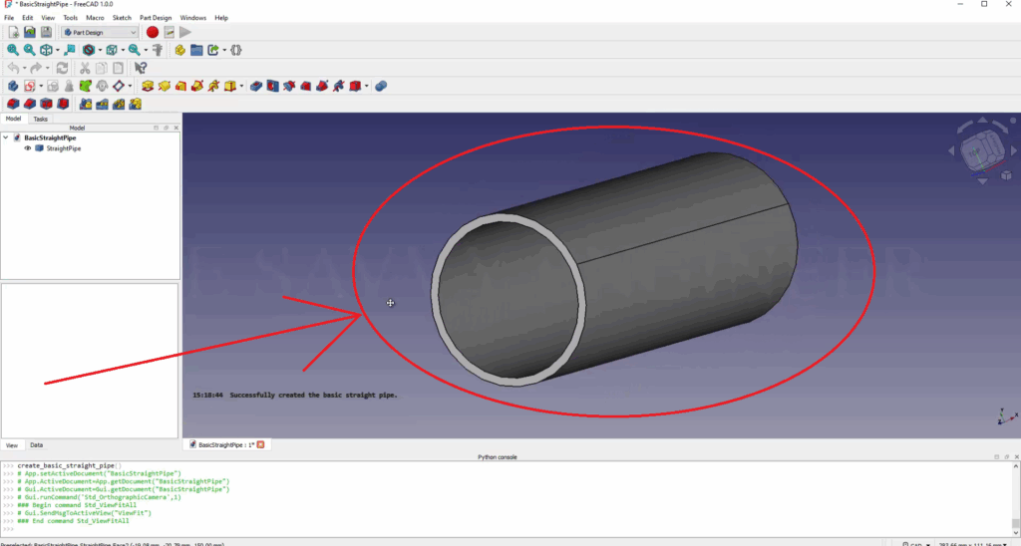The width and height of the screenshot is (1021, 546).
Task: Click the Hole tool icon
Action: (x=273, y=86)
